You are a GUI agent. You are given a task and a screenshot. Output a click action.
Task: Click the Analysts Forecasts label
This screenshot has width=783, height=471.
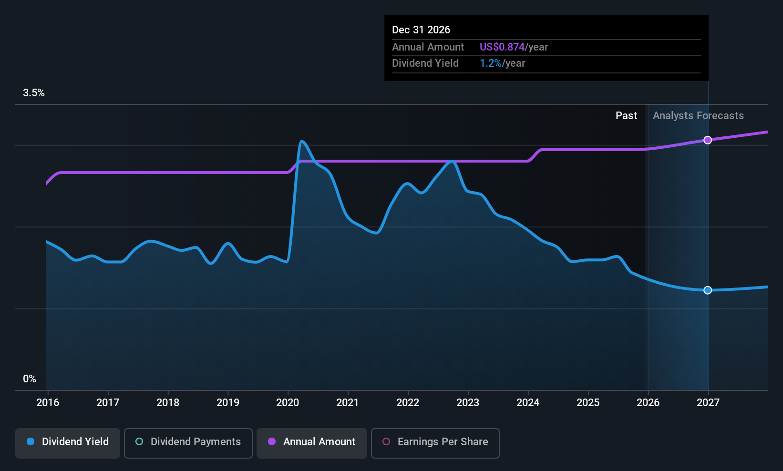point(698,116)
